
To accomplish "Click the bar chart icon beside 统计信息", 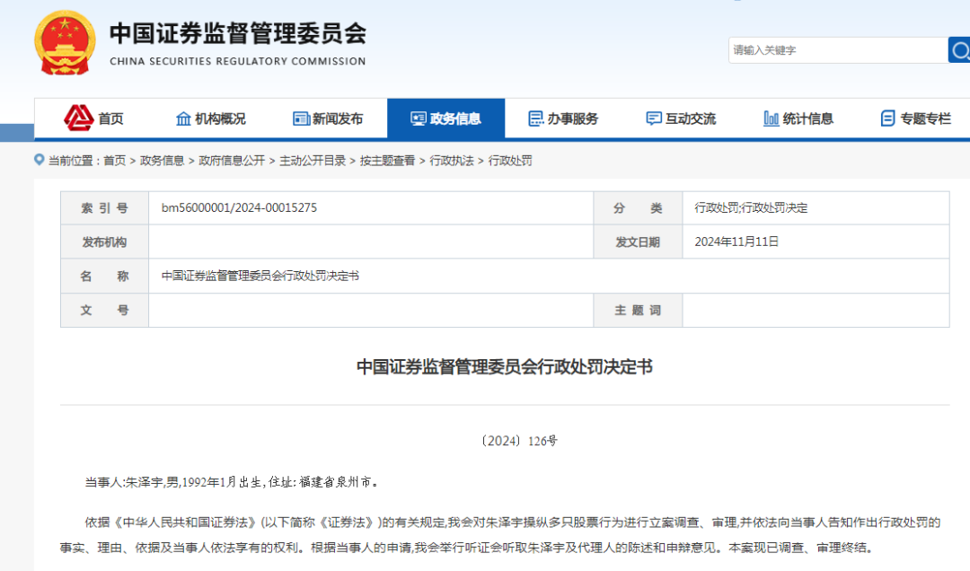I will tap(771, 119).
